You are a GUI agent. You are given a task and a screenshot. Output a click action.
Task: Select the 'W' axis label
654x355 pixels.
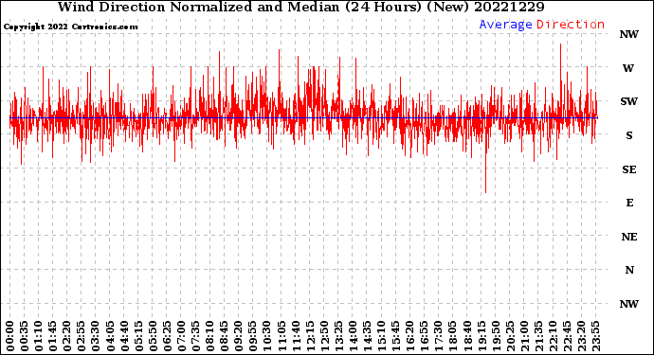628,68
